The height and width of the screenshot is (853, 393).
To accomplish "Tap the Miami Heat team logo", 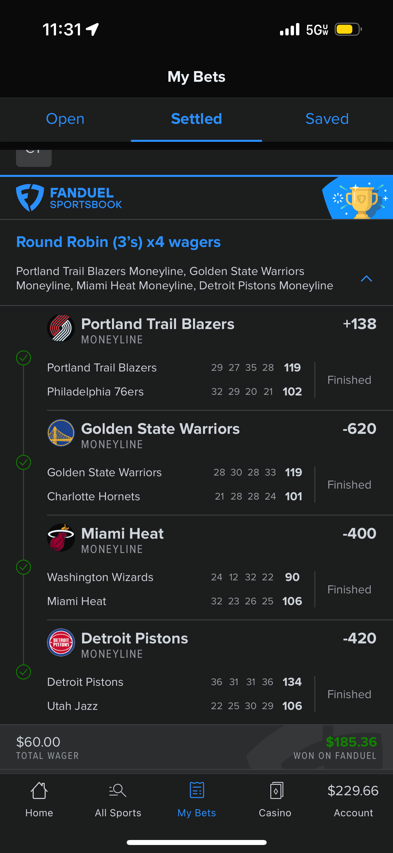I will pos(61,538).
